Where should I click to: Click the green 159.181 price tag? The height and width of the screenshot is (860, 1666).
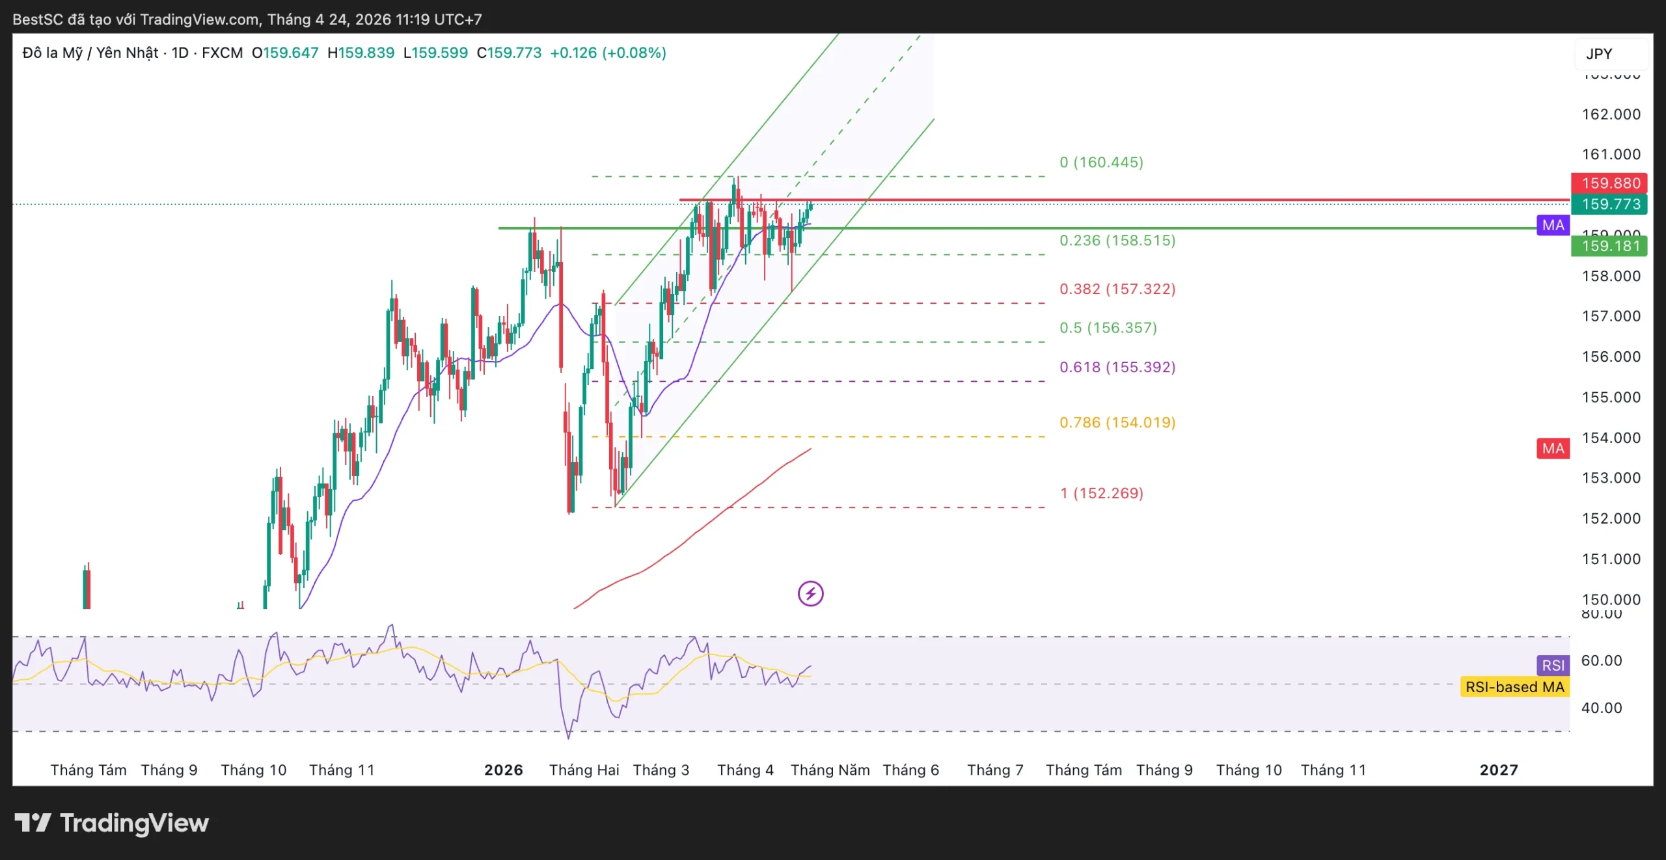point(1609,246)
